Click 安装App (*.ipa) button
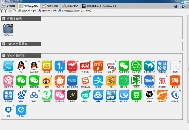Image resolution: width=189 pixels, height=130 pixels. click(x=27, y=11)
